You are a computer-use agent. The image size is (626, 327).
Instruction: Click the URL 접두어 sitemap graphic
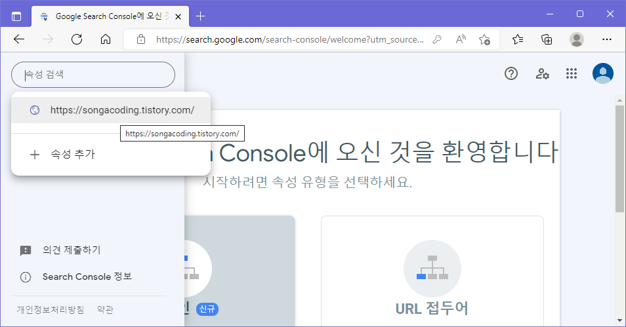point(432,269)
